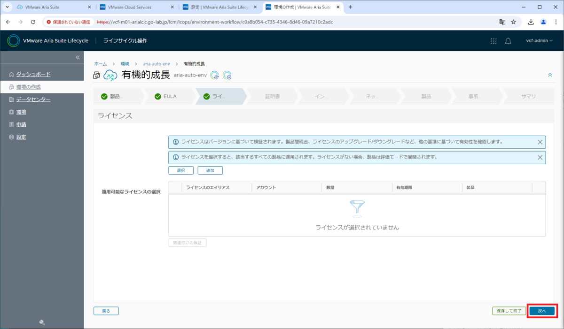
Task: Open the browser downloads icon
Action: pyautogui.click(x=531, y=22)
